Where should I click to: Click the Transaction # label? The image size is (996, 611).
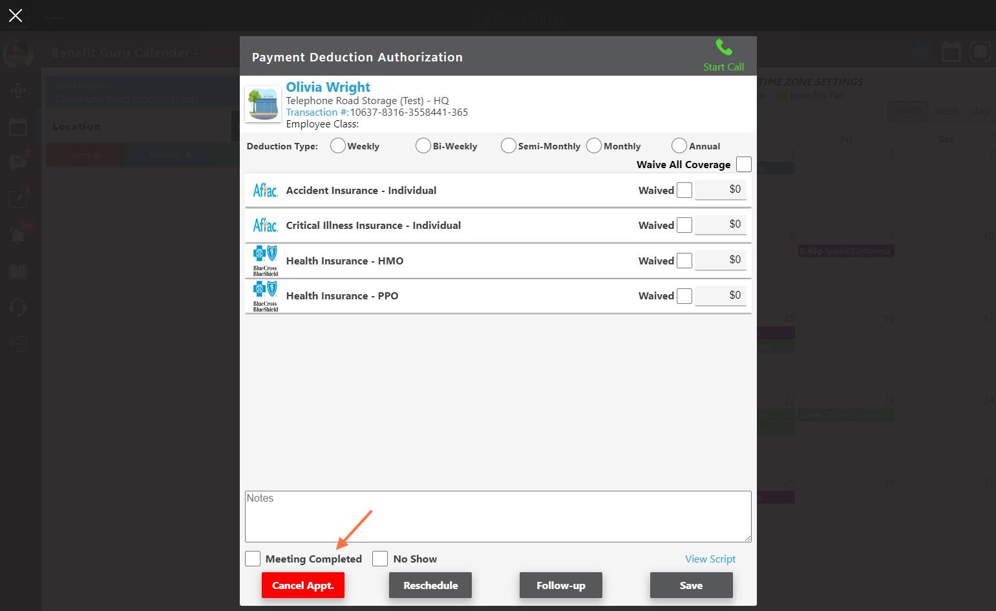[x=317, y=113]
